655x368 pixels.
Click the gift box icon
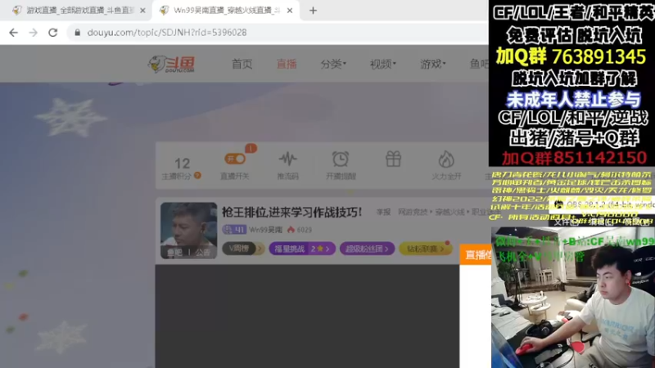pos(393,159)
